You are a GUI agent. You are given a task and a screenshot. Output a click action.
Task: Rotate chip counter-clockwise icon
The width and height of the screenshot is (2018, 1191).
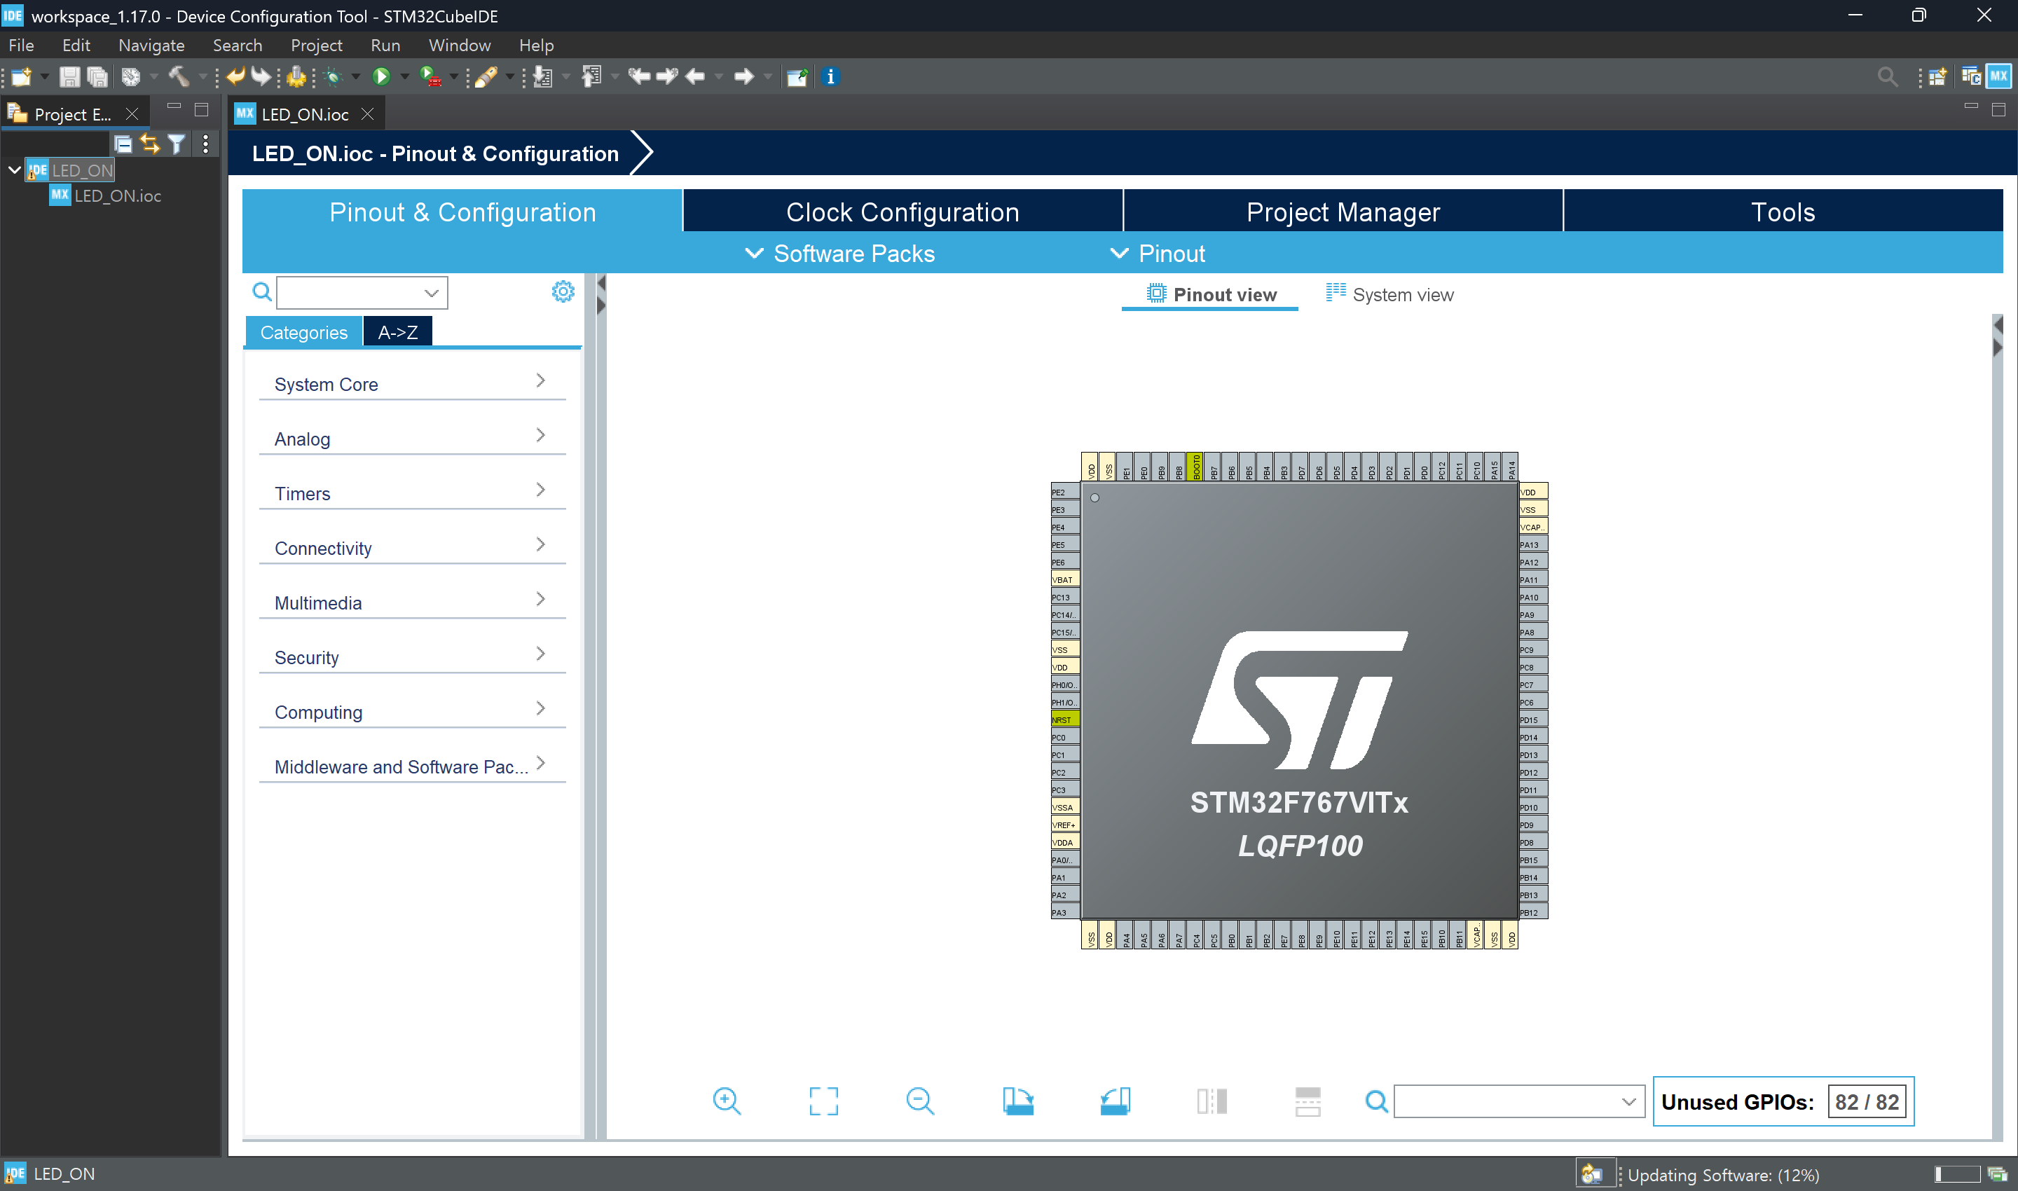[1115, 1101]
